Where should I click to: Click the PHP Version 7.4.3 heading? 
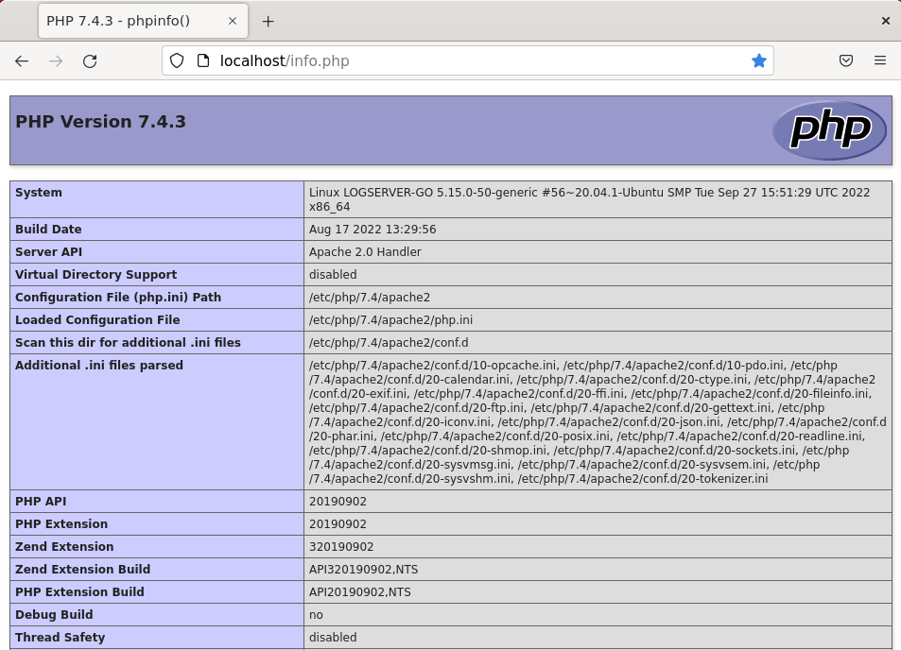click(x=101, y=122)
